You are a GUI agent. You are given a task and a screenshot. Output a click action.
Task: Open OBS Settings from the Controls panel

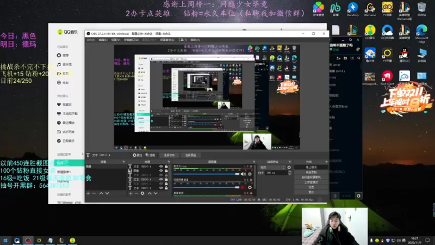point(311,187)
